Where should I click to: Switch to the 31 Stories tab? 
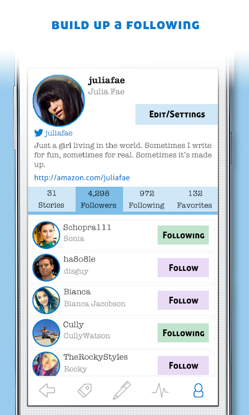tap(52, 199)
